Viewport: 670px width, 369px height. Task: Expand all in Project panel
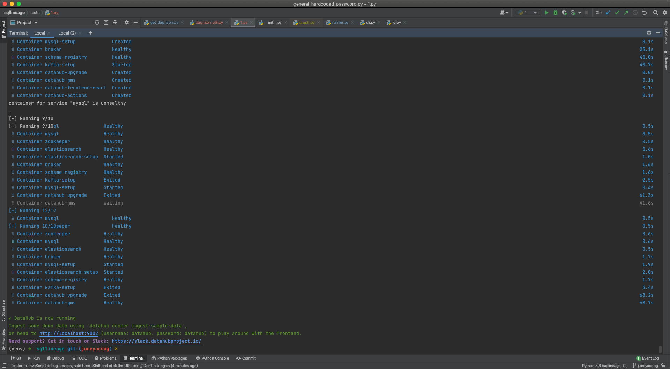(106, 22)
